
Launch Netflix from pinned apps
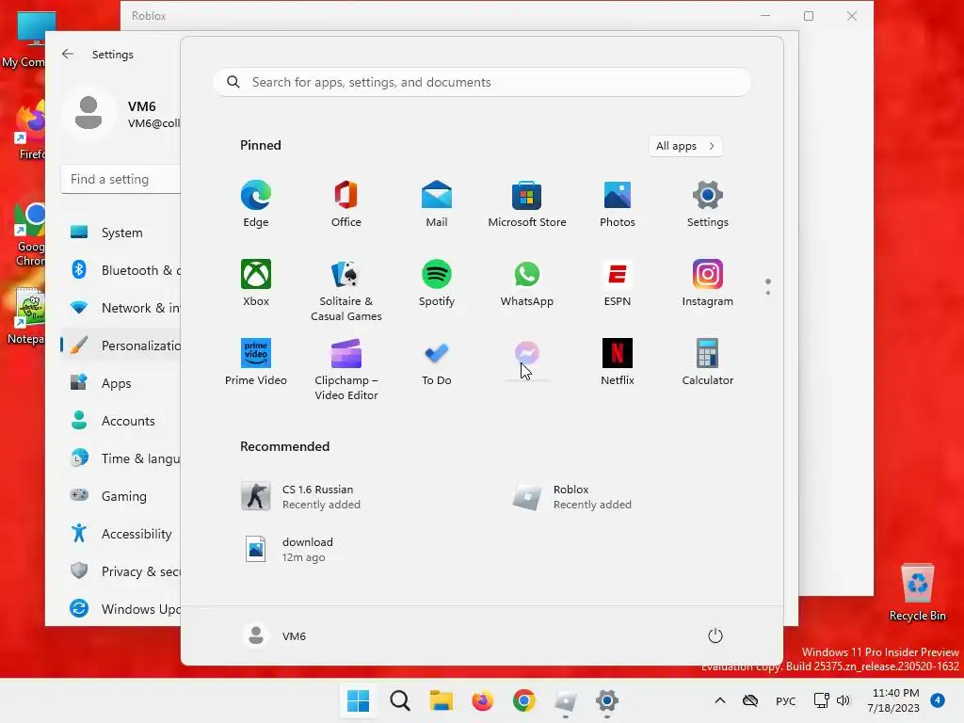pyautogui.click(x=618, y=362)
